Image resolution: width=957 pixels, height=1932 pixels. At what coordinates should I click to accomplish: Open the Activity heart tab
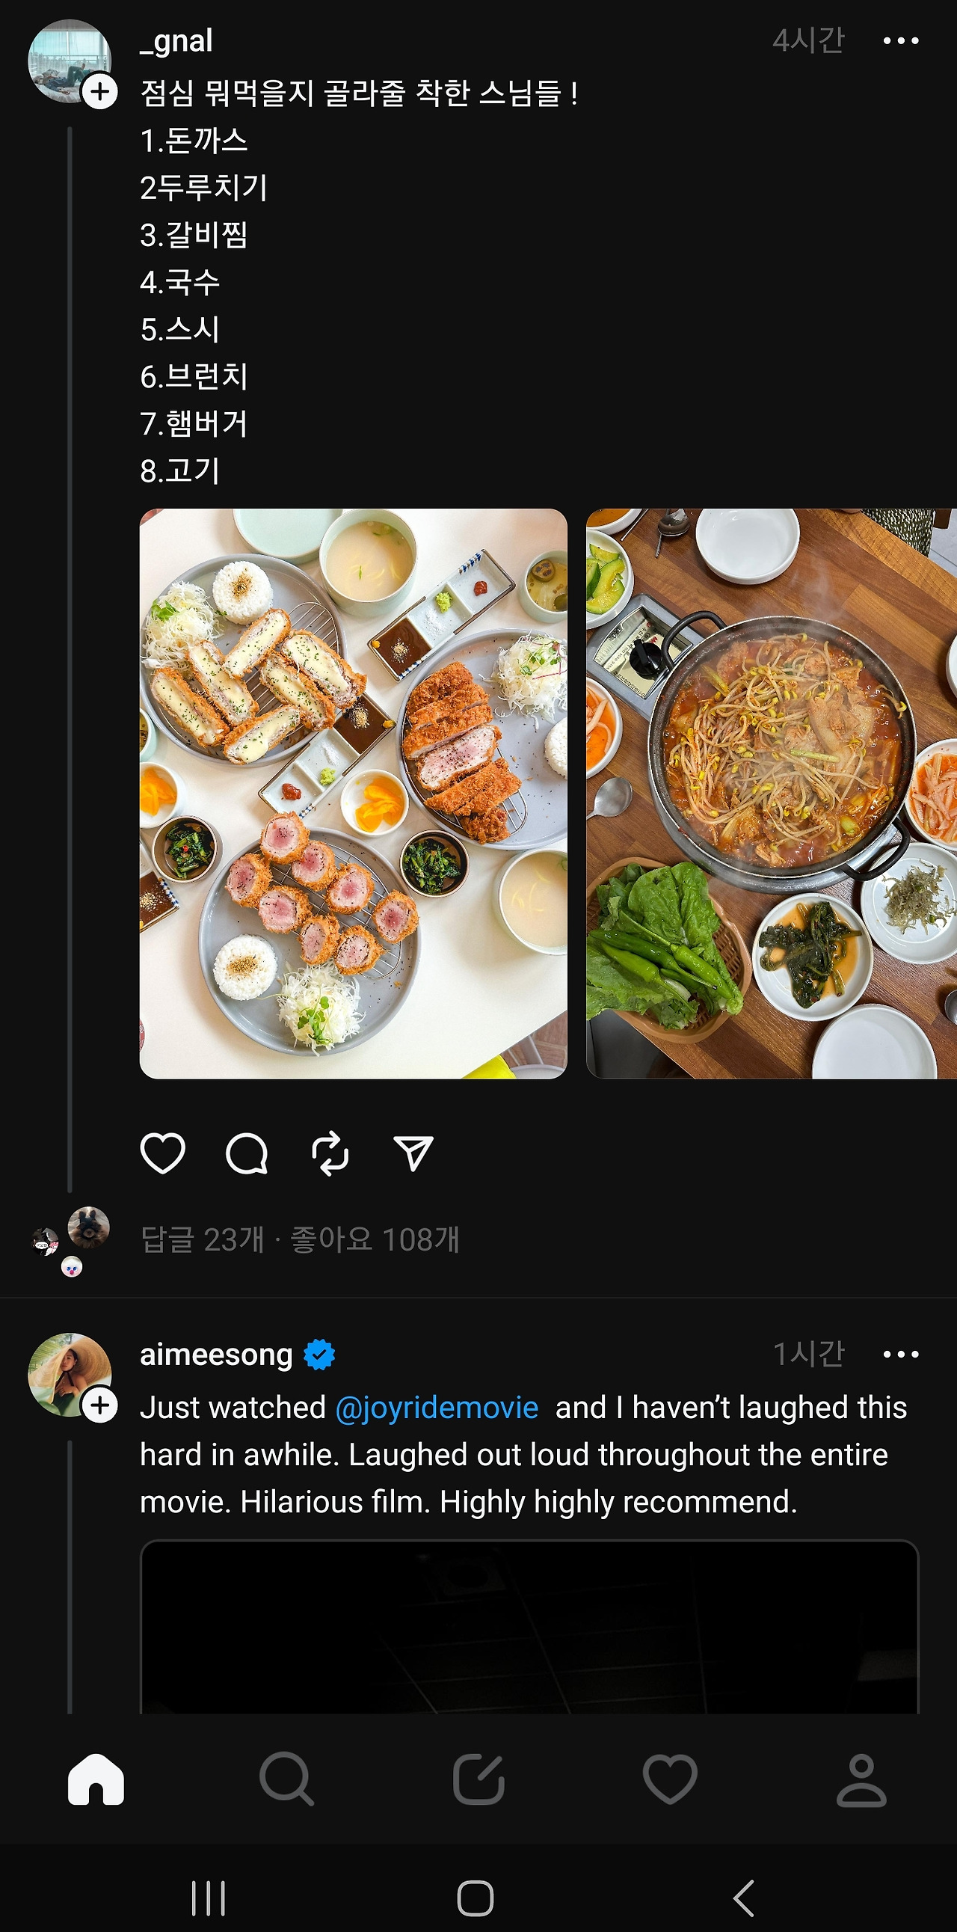click(x=669, y=1778)
